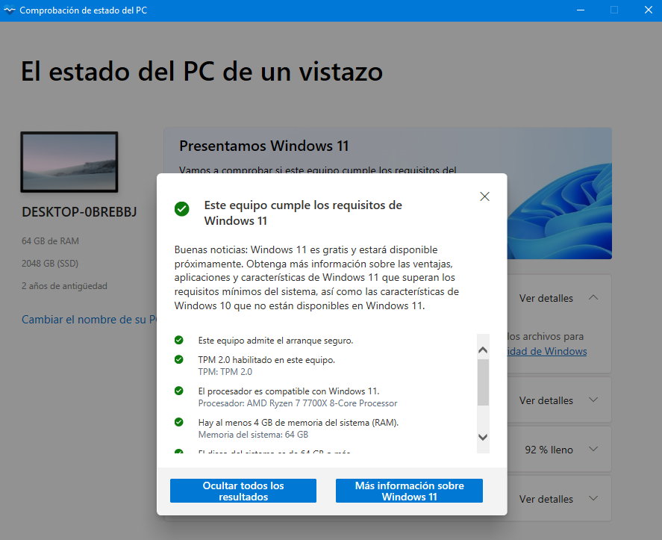Click the green check beside the RAM requirement

pos(179,422)
